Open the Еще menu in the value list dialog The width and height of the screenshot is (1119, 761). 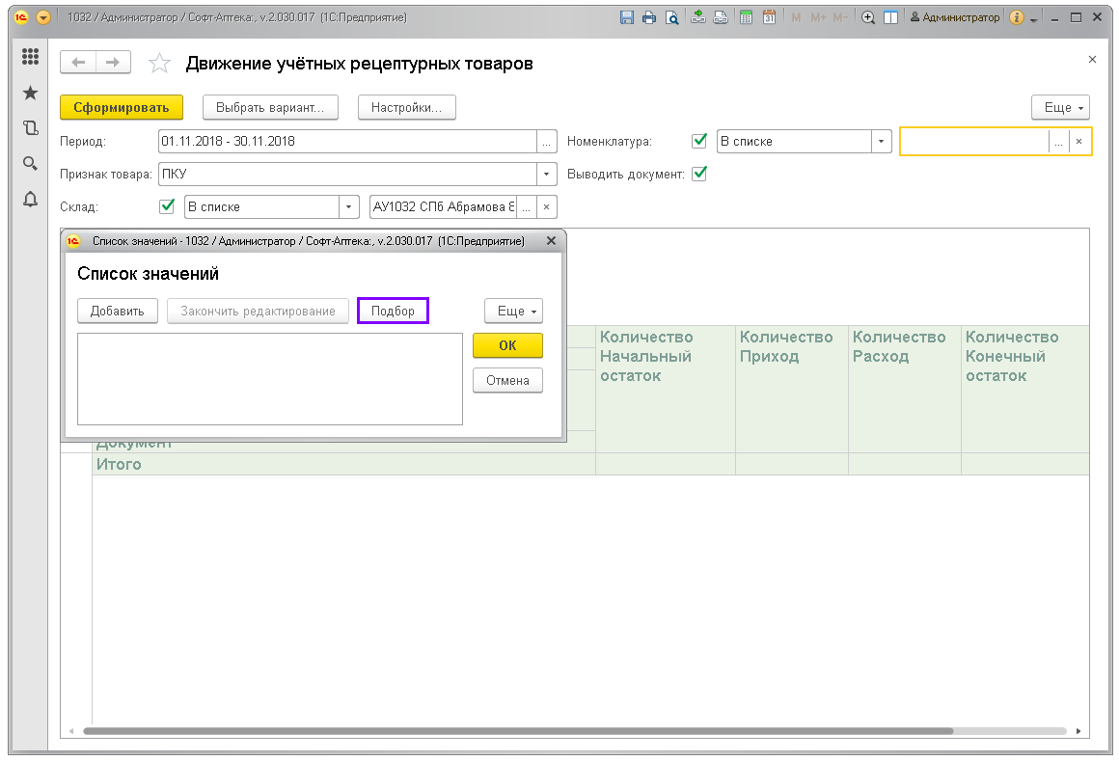[x=513, y=311]
